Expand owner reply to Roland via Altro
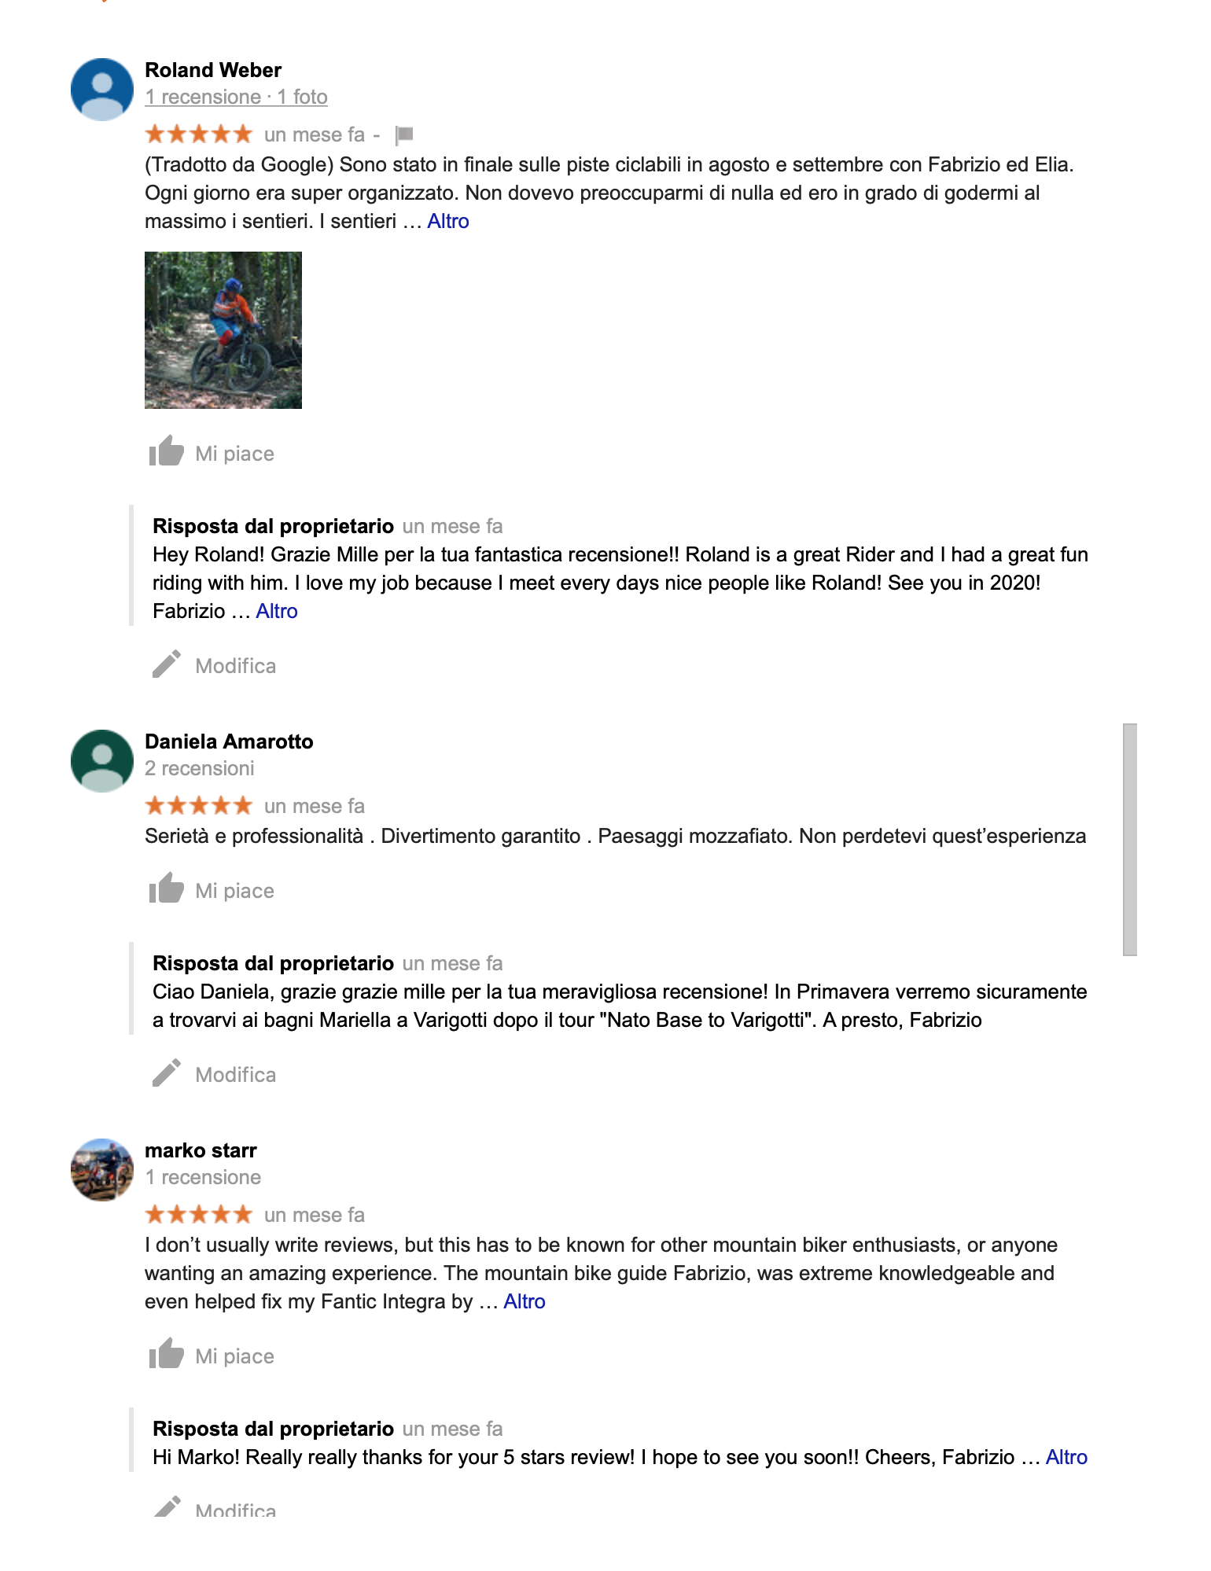 tap(277, 612)
